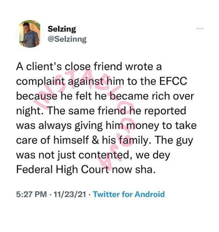Click the 11/23/21 date

coord(70,194)
